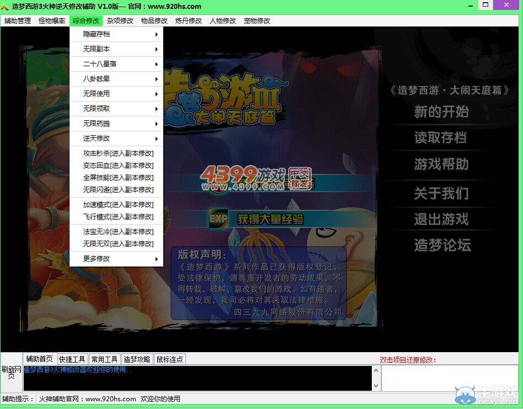Expand the 无限领取 submenu
The image size is (523, 409).
tap(116, 108)
